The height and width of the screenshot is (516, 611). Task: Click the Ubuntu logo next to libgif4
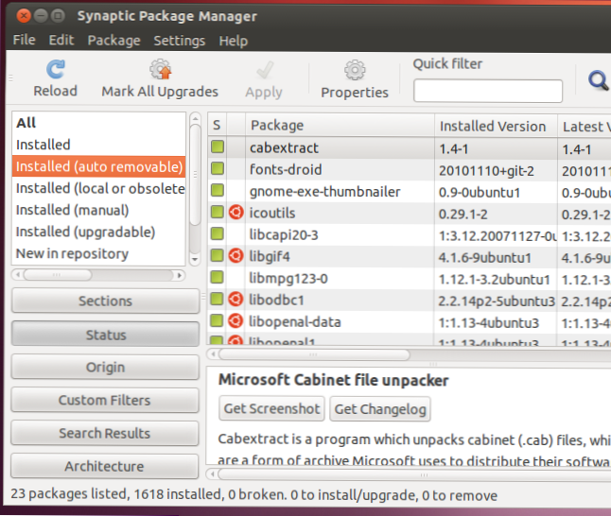point(236,256)
